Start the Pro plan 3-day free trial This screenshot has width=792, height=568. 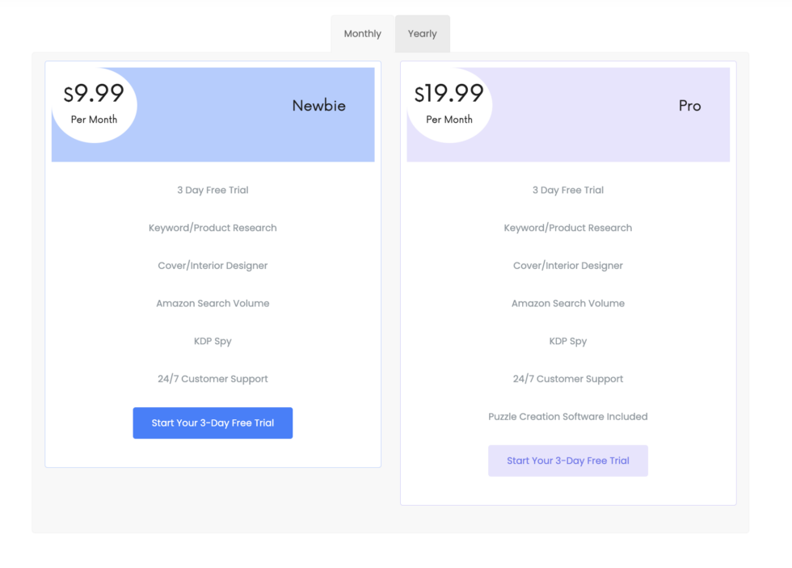[567, 461]
